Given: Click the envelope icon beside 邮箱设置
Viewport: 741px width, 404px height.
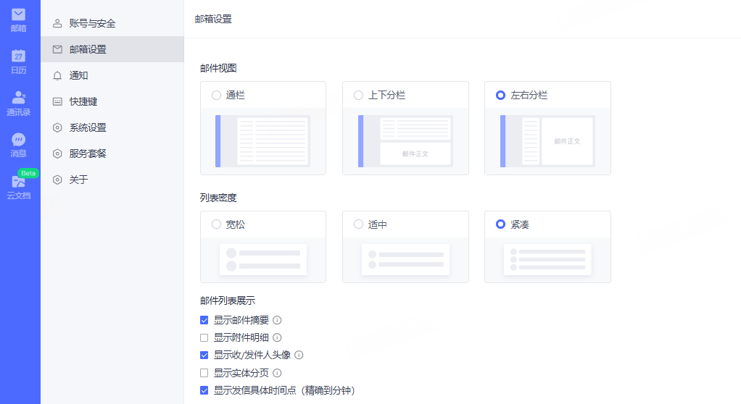Looking at the screenshot, I should tap(57, 49).
